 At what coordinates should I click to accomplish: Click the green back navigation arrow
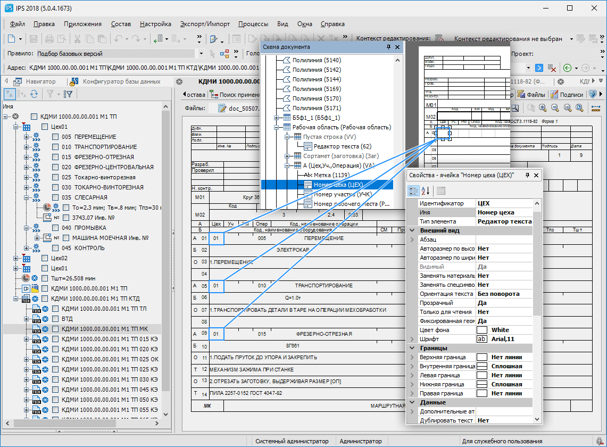click(x=568, y=68)
